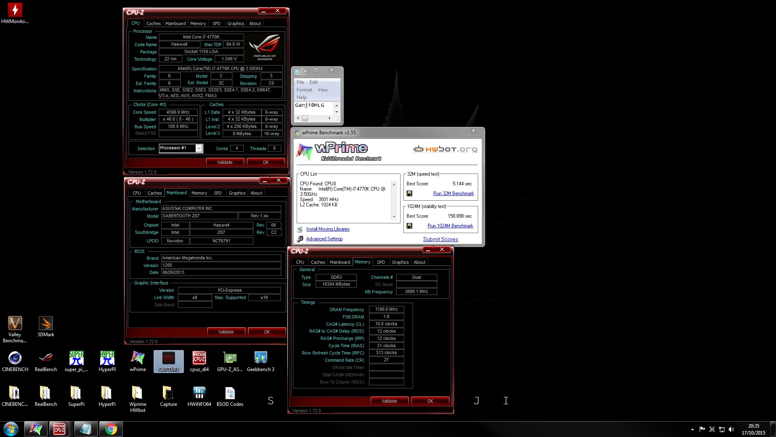Open SPD tab in top CPU-Z window
The image size is (776, 437).
(217, 23)
